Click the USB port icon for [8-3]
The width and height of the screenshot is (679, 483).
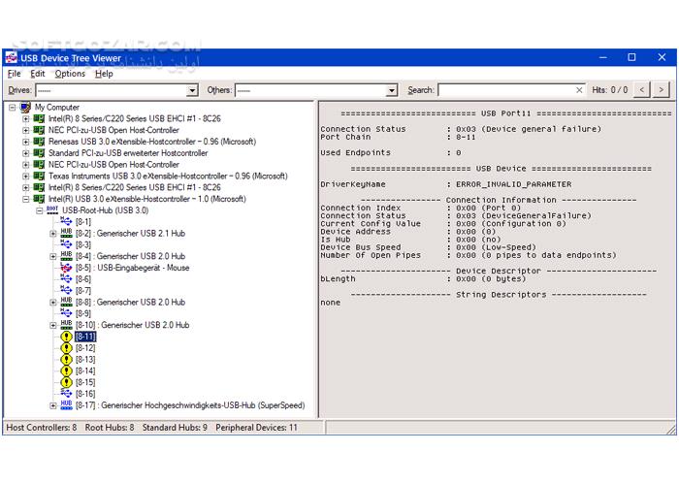coord(66,244)
